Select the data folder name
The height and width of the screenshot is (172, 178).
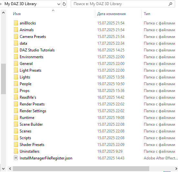tap(23, 43)
